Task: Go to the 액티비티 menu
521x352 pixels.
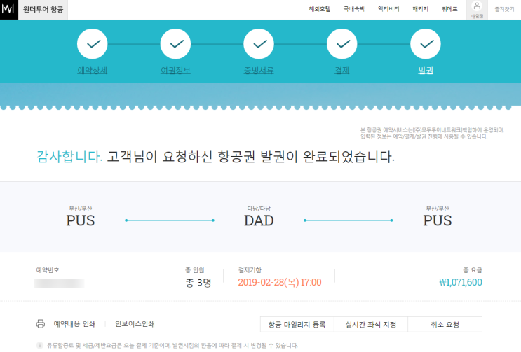Action: [x=388, y=9]
